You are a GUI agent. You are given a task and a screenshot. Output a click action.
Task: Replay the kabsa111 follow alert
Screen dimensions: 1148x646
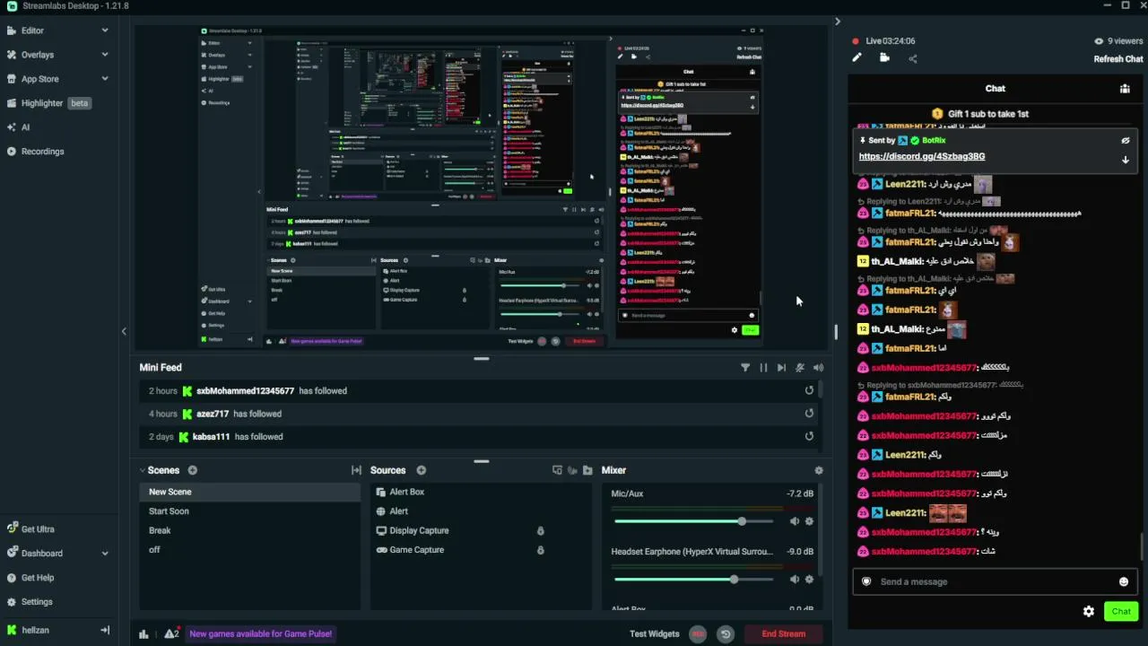(x=809, y=436)
